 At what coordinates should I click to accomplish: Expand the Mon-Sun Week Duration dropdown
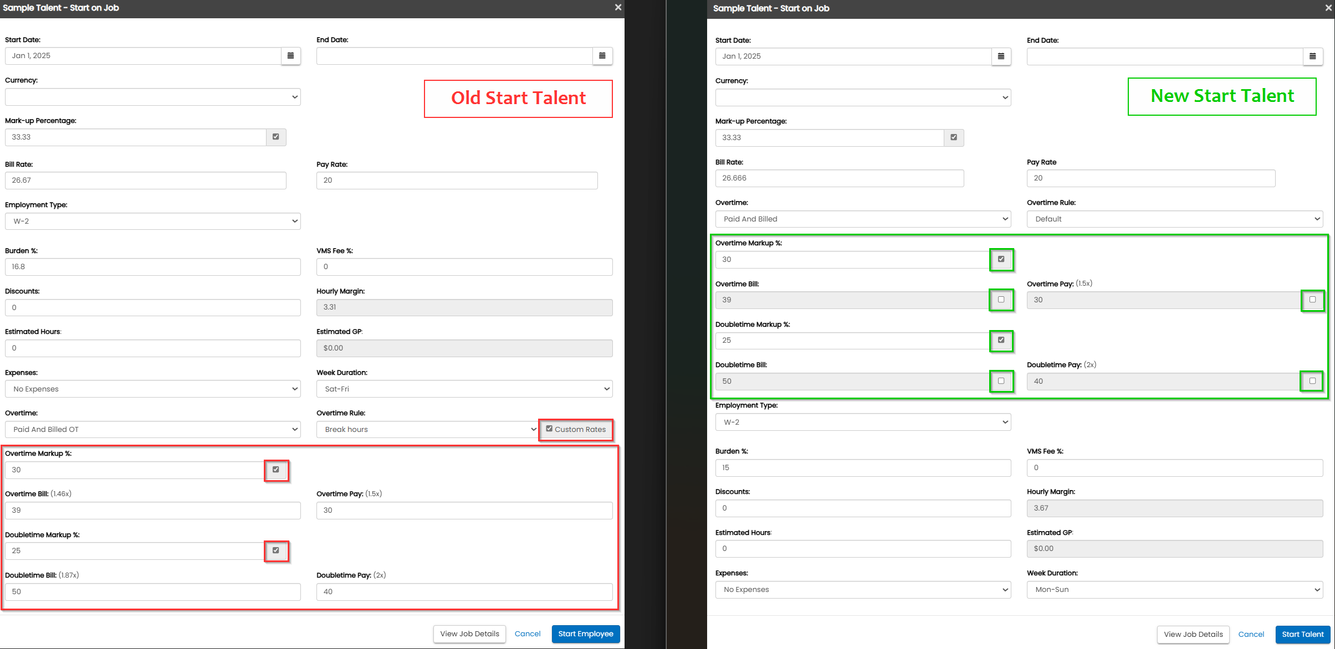pyautogui.click(x=1174, y=589)
